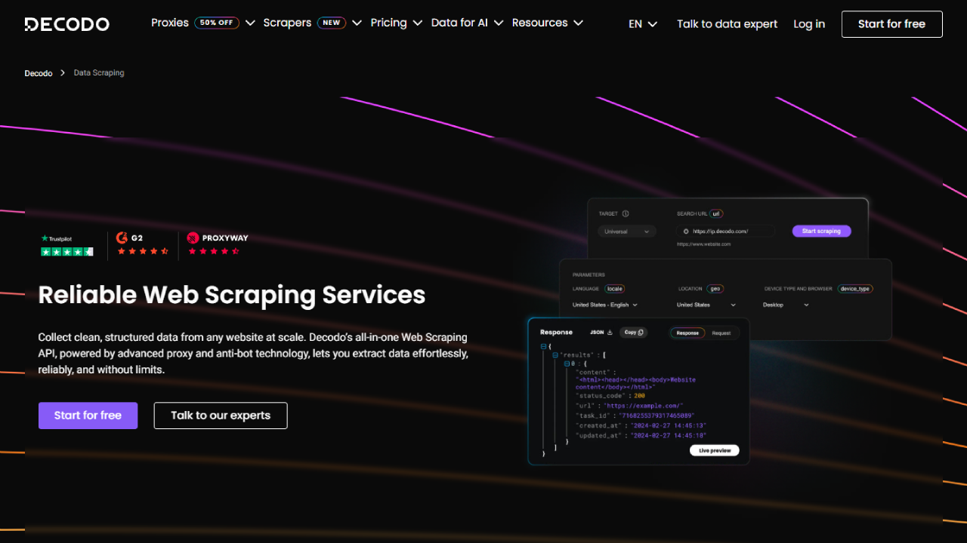Click the G2 review icon
967x543 pixels.
click(x=122, y=237)
